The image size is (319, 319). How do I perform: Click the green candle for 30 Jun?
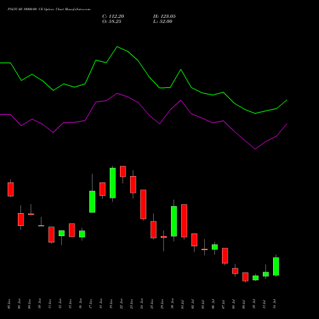tap(174, 221)
